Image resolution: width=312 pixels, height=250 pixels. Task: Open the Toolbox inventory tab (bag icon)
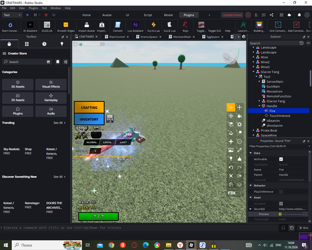point(9,44)
